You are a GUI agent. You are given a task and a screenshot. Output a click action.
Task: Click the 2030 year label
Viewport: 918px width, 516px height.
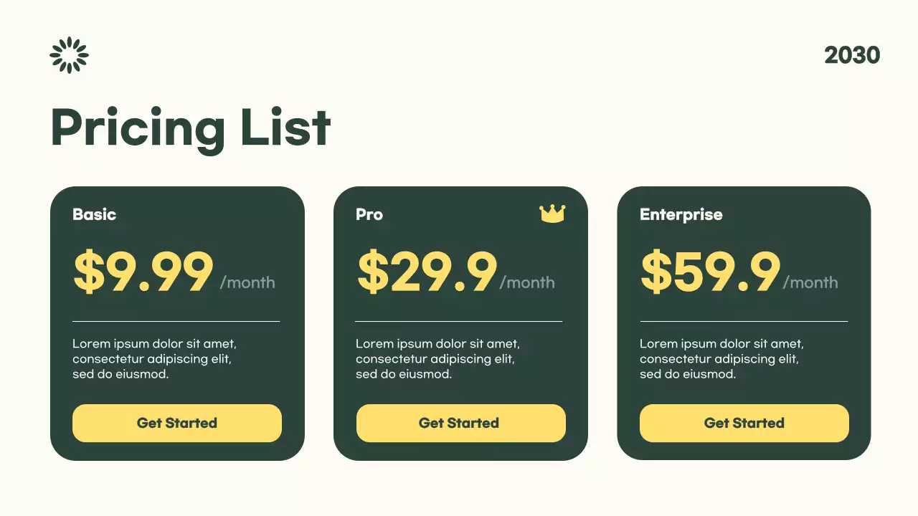coord(852,55)
